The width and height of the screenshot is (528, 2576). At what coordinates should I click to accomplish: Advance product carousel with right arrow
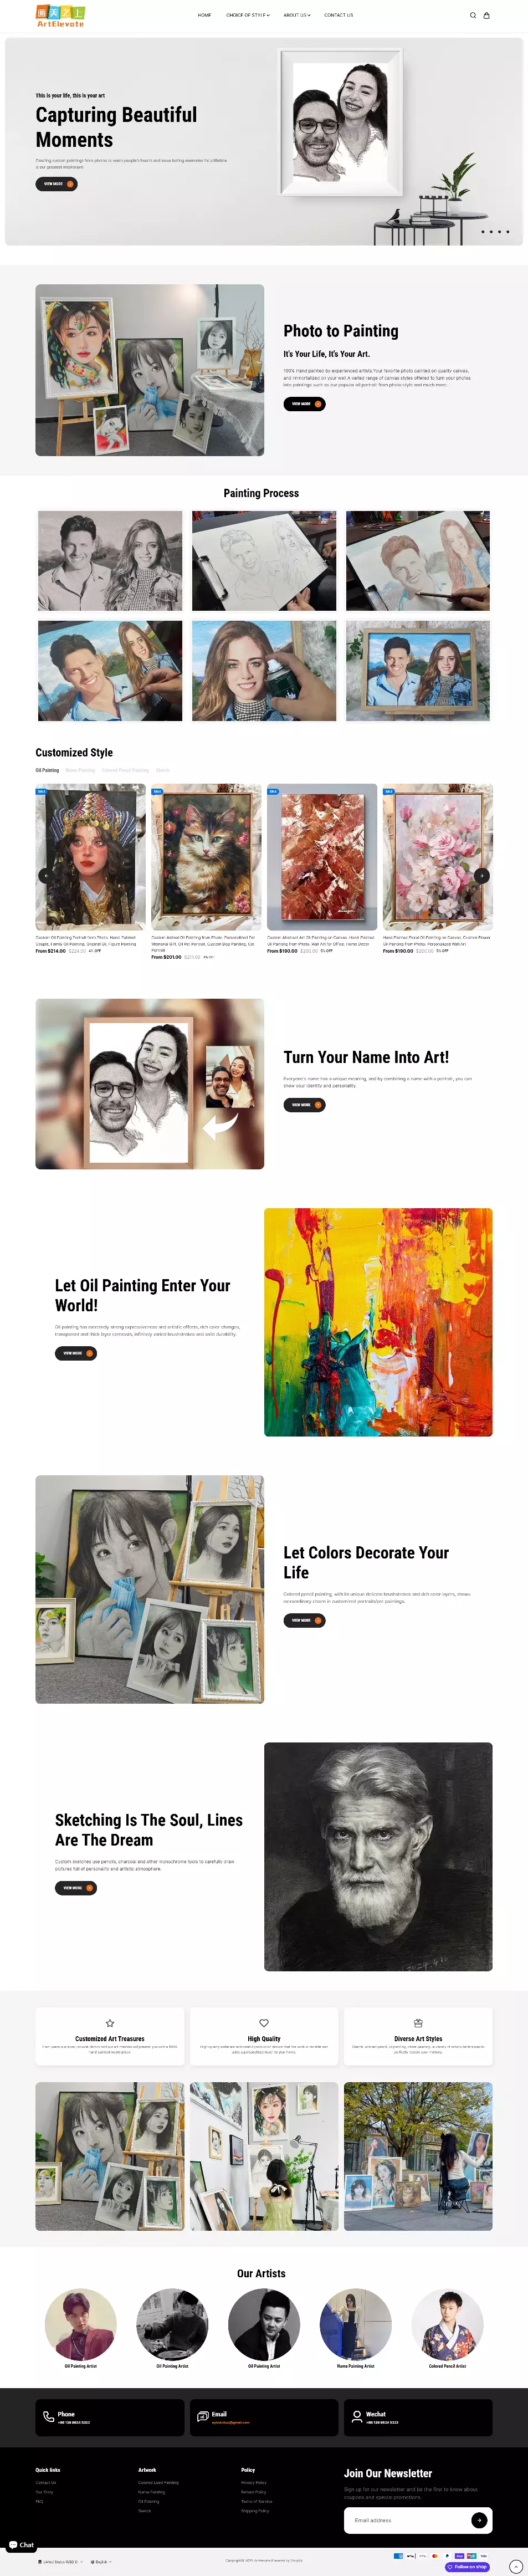point(482,875)
